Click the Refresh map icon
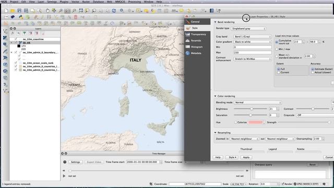Screen dimensions: 334x188 pyautogui.click(x=114, y=10)
